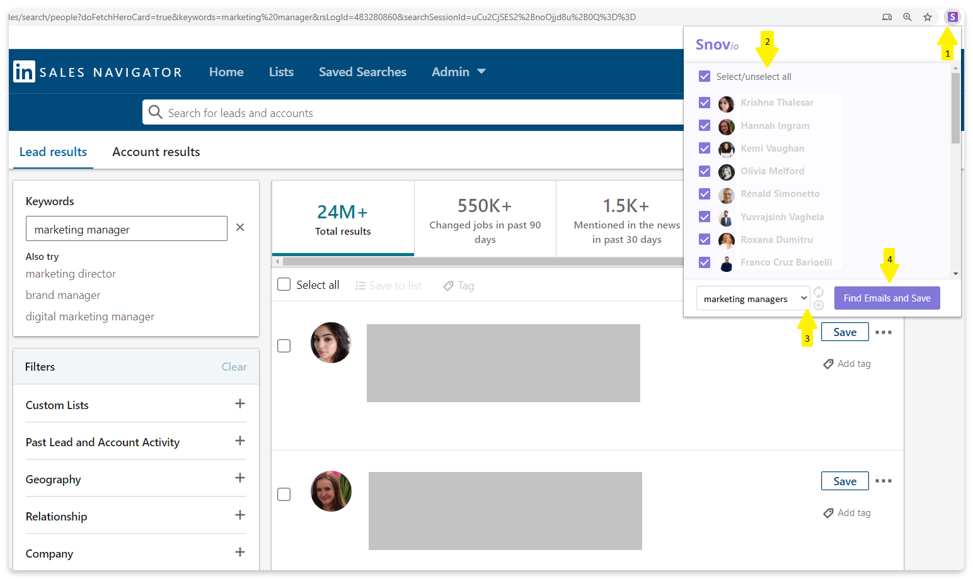Uncheck Yuvrajsinh Vaghela in Snov.io list

[x=705, y=217]
